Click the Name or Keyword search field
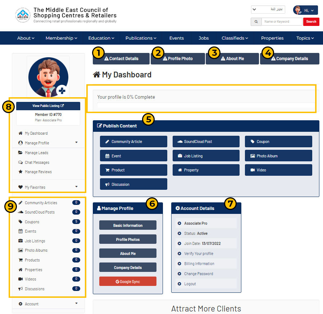Image resolution: width=323 pixels, height=314 pixels. tap(282, 22)
